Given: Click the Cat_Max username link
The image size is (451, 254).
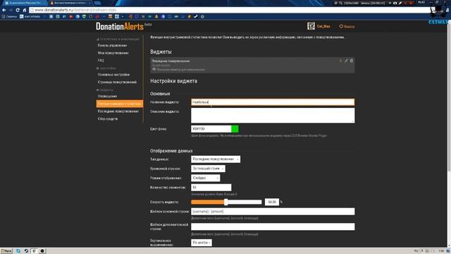Looking at the screenshot, I should point(323,26).
